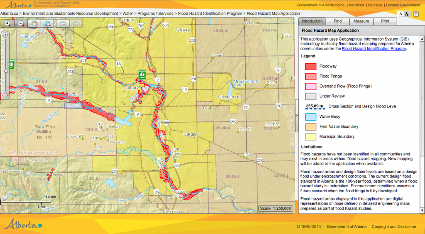This screenshot has height=234, width=425.
Task: Click the full extent globe tool
Action: 47,24
